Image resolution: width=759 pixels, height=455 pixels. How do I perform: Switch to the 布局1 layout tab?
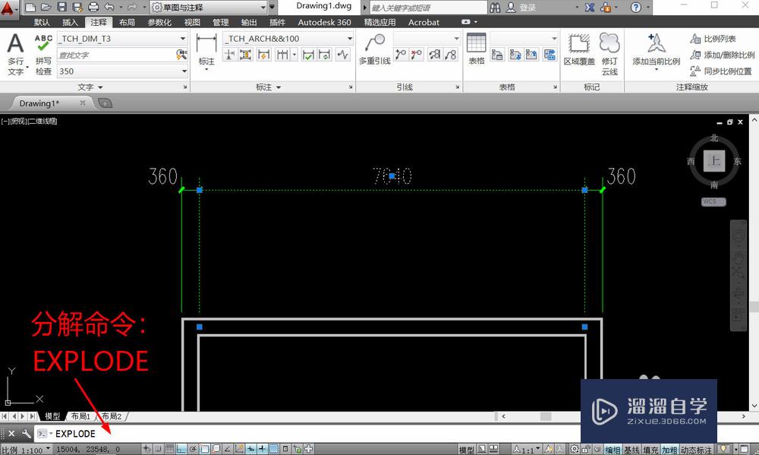coord(81,416)
